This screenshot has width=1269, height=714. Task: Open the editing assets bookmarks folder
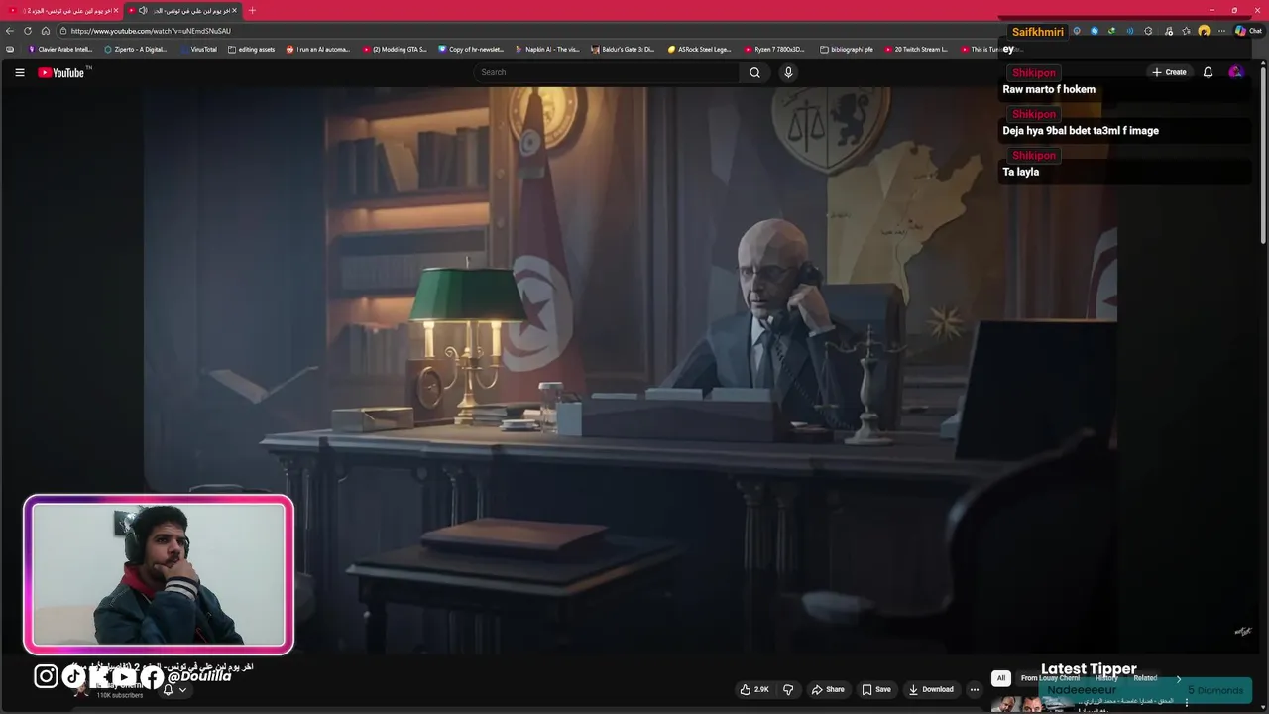[x=251, y=49]
